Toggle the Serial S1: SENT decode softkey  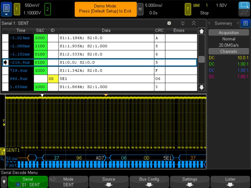pos(28,182)
